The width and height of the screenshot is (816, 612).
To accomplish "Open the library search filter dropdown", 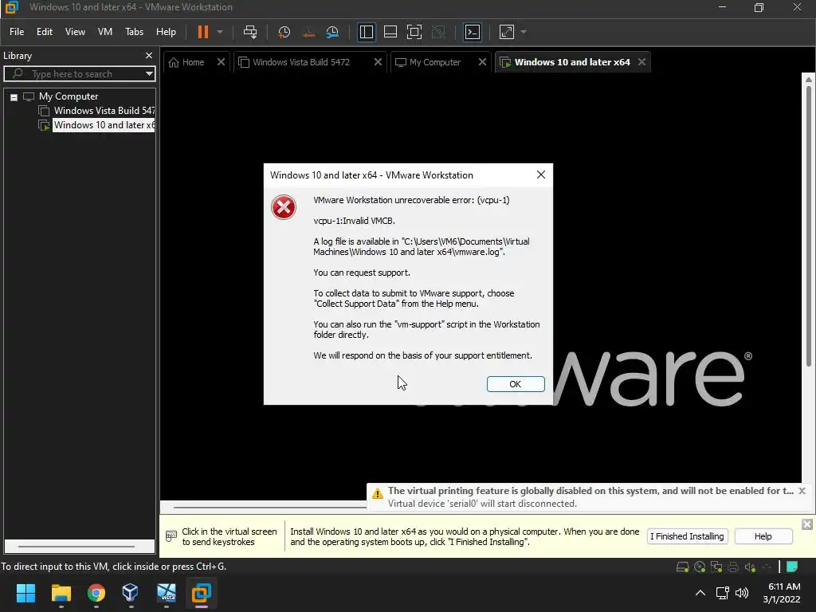I will [149, 74].
